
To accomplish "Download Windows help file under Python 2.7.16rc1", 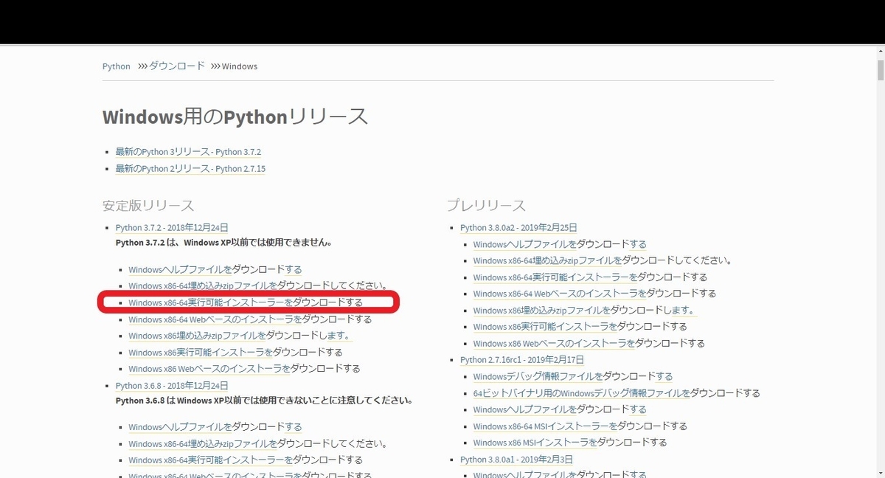I will [560, 409].
